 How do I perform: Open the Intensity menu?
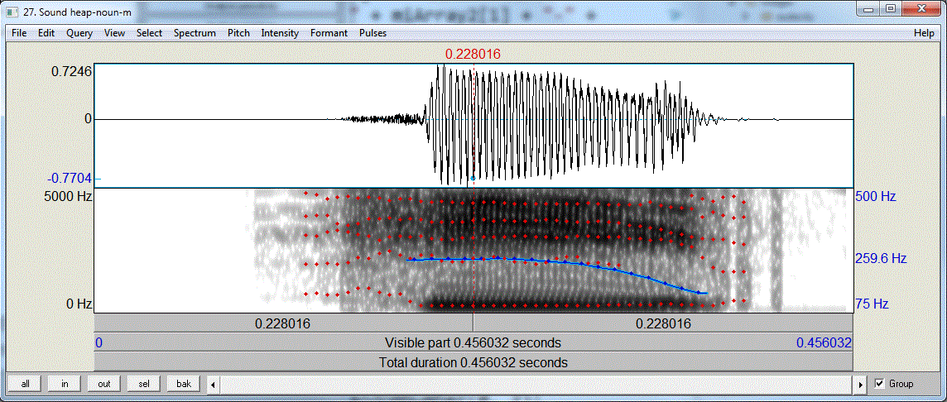pyautogui.click(x=280, y=33)
